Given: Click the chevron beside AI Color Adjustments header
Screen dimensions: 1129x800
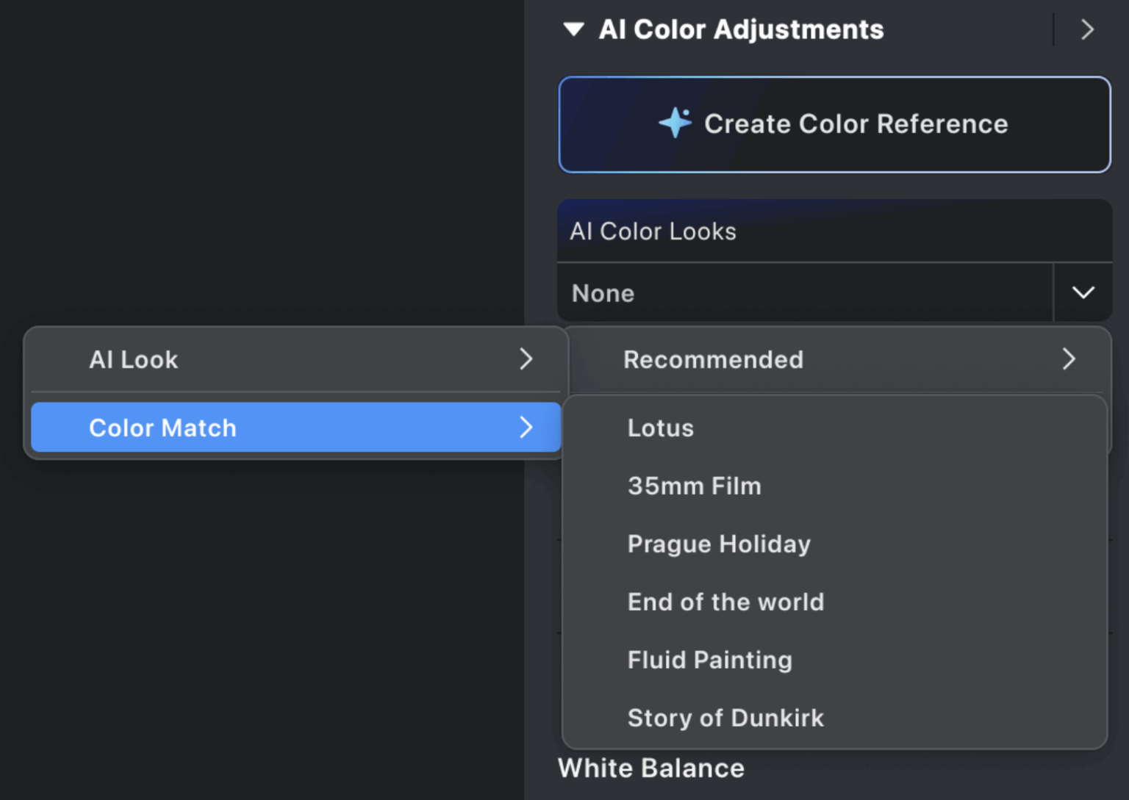Looking at the screenshot, I should pos(1086,29).
